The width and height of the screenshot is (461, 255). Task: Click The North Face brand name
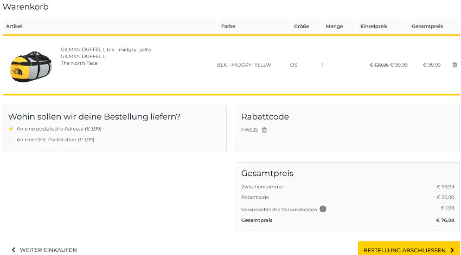[79, 63]
